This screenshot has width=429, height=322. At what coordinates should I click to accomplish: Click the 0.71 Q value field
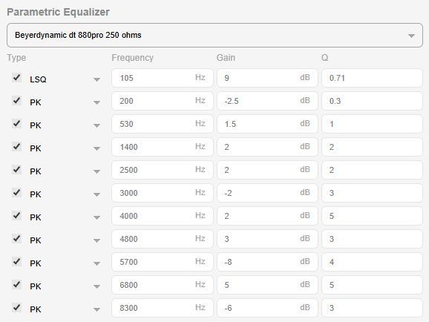coord(372,78)
